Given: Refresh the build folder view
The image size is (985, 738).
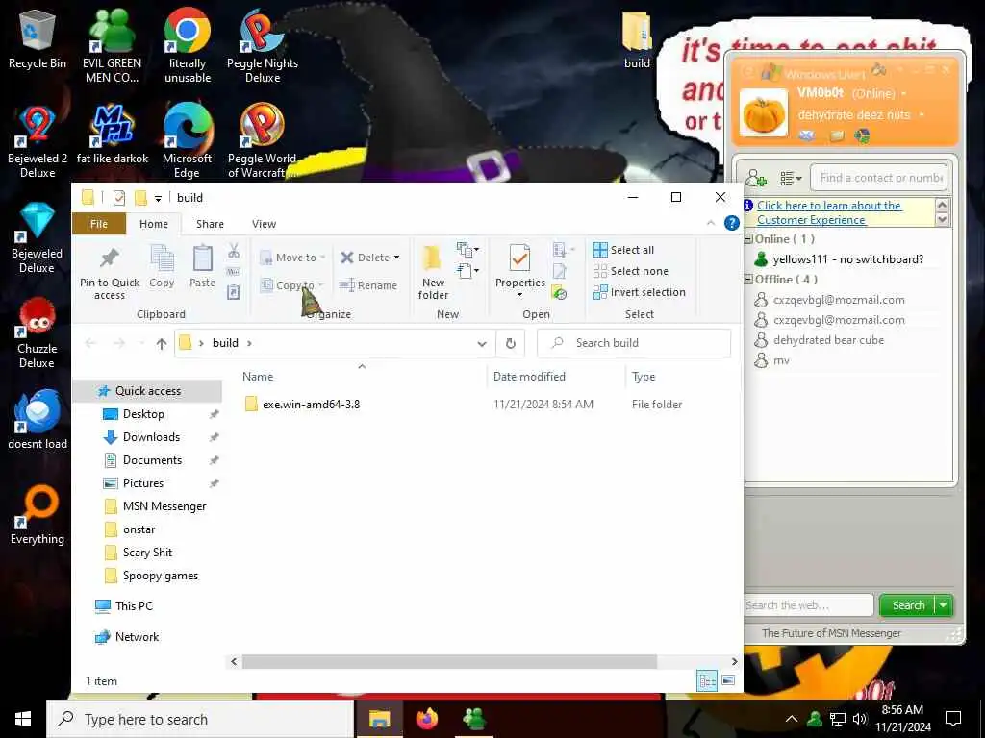Looking at the screenshot, I should [511, 343].
